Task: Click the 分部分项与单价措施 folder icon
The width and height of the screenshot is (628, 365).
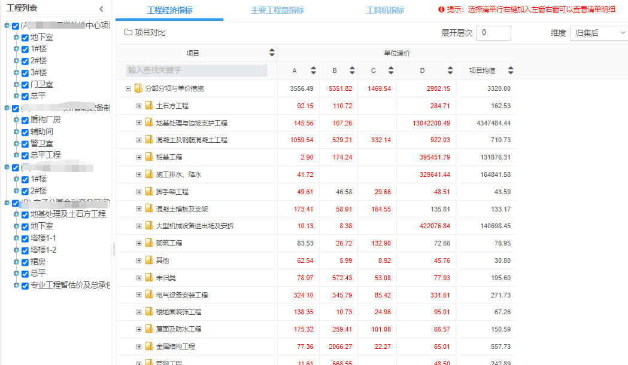Action: click(x=138, y=88)
